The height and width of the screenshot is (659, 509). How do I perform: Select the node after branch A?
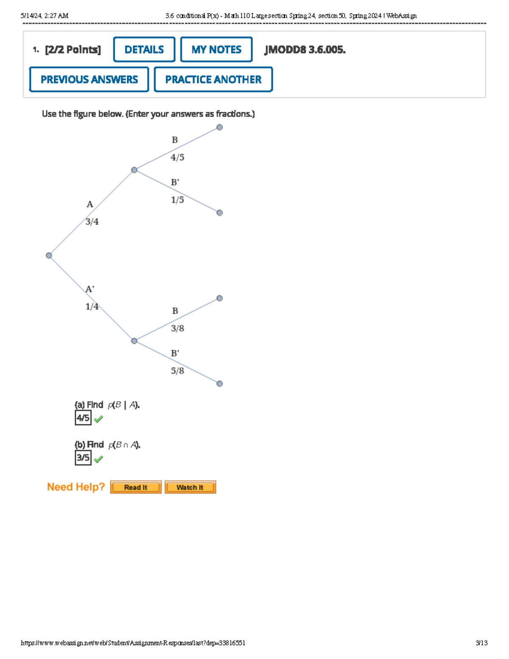(134, 170)
